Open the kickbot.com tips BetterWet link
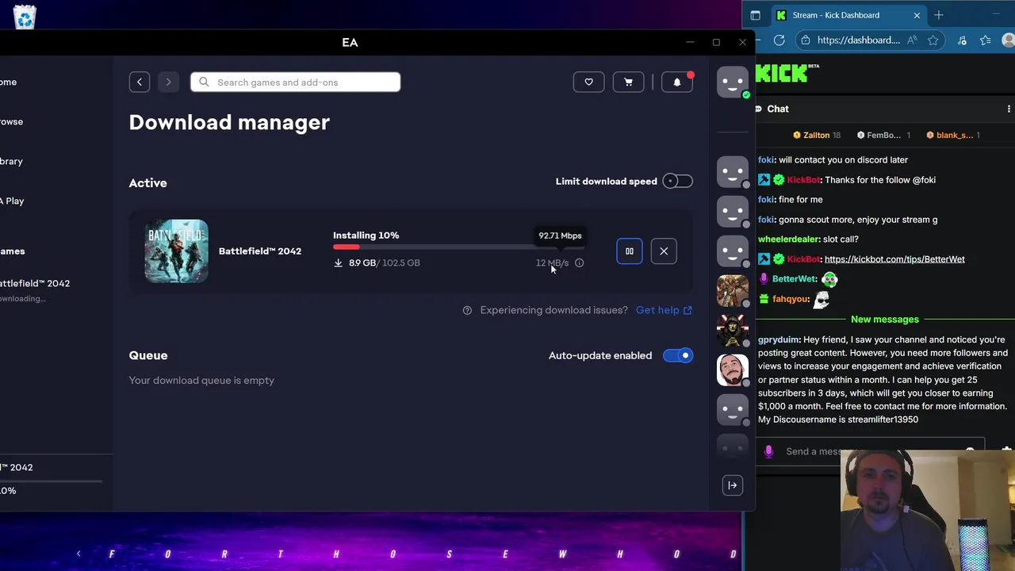This screenshot has height=571, width=1015. pyautogui.click(x=894, y=259)
